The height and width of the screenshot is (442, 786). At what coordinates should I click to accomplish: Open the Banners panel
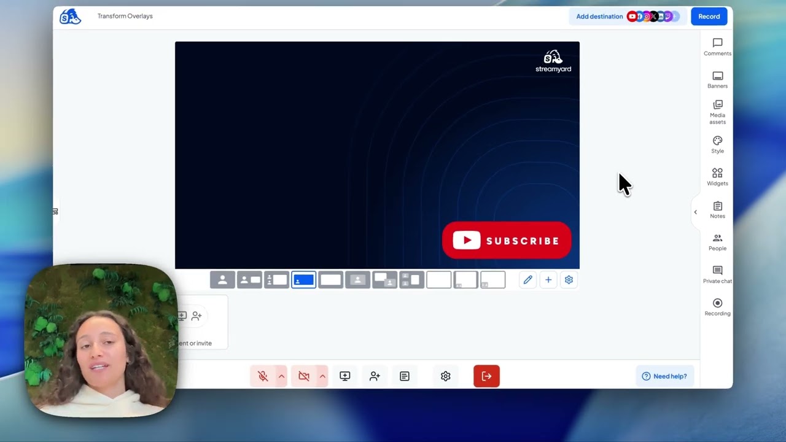click(717, 79)
